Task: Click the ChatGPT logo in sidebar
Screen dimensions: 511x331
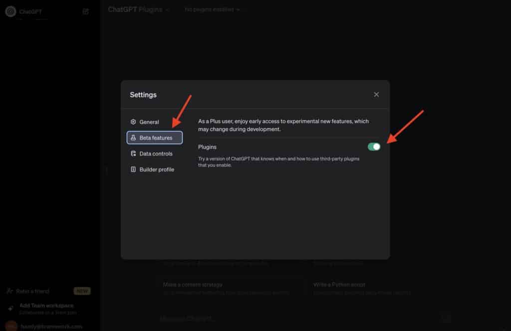Action: pyautogui.click(x=10, y=11)
